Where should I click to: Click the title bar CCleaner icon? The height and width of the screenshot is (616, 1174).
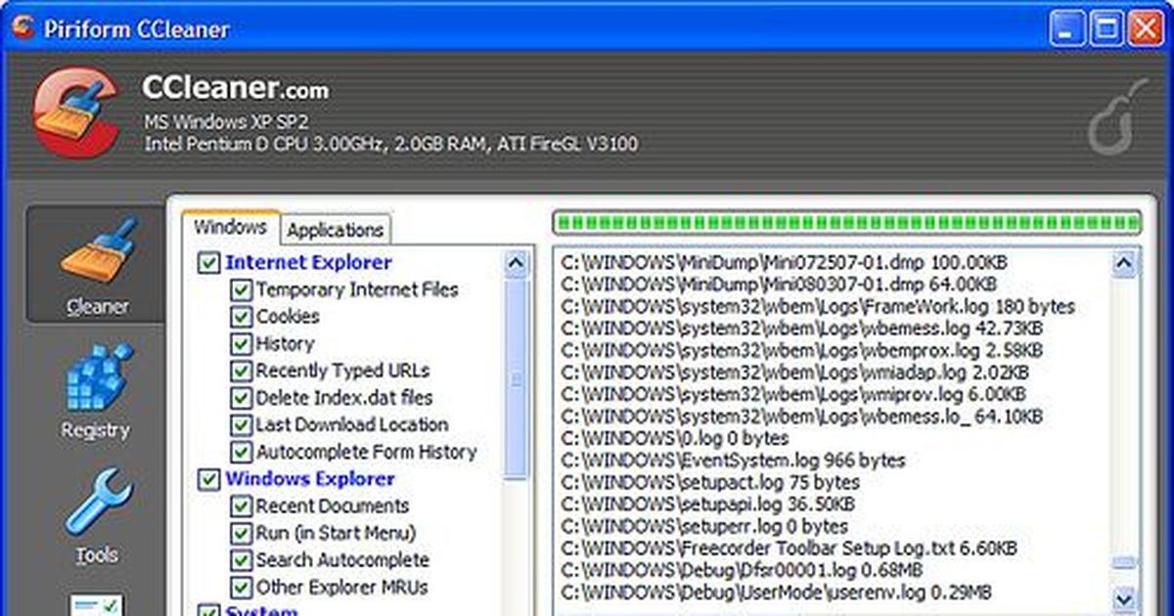23,28
